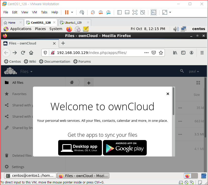Screen dimensions: 208x185
Task: Select the Files - ownCloud taskbar button
Action: tap(83, 176)
